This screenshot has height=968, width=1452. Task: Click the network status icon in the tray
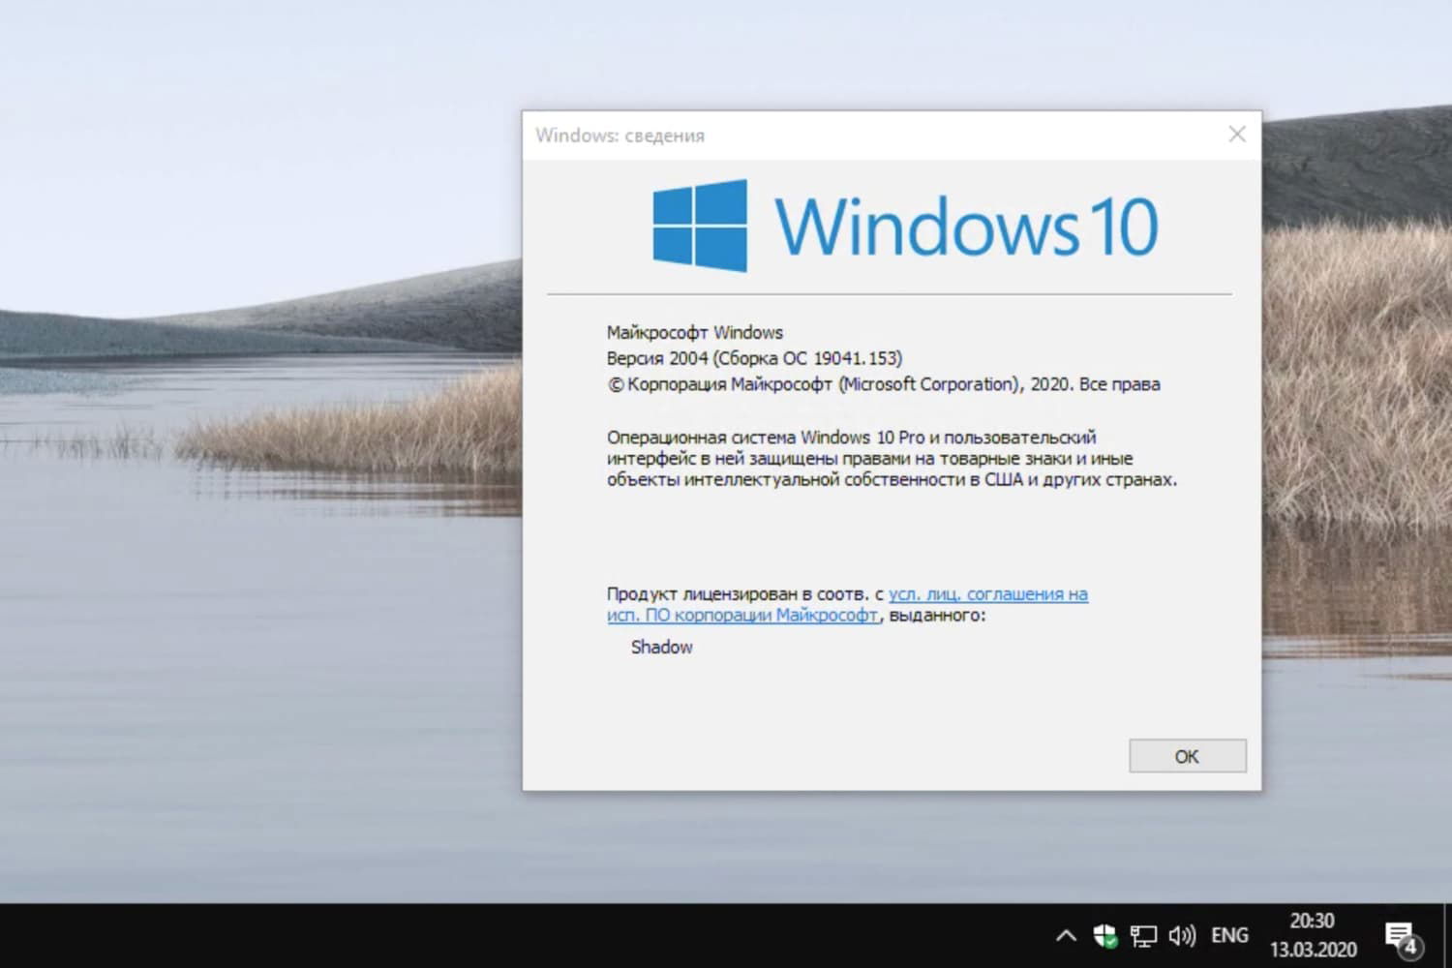[1143, 934]
